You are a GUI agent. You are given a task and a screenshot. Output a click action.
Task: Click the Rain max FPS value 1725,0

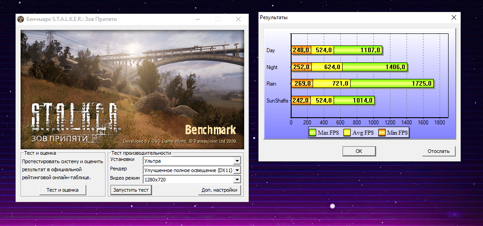pyautogui.click(x=422, y=83)
